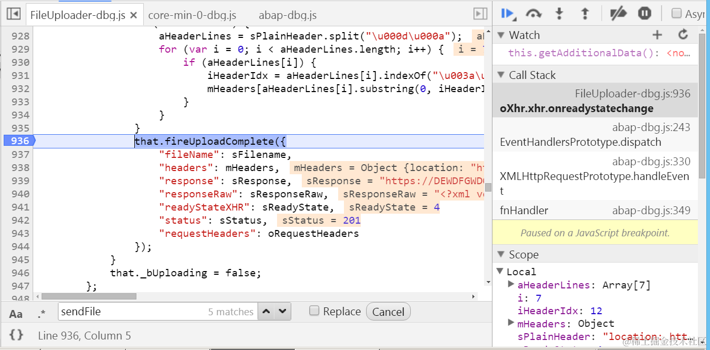Cancel the search bar

[x=388, y=312]
